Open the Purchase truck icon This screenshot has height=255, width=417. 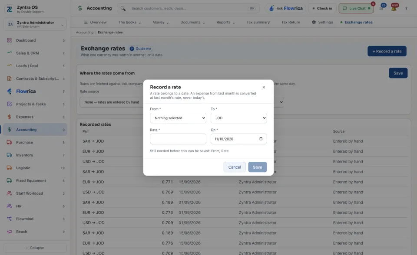tap(9, 142)
